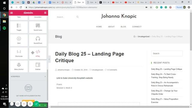
Task: Expand the WordPress widgets category
Action: 28,76
